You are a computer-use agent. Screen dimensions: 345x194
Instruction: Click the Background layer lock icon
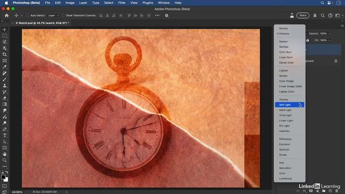coord(336,61)
